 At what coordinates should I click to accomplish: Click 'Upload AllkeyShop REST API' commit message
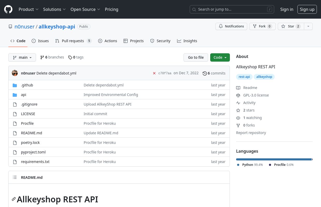point(107,104)
